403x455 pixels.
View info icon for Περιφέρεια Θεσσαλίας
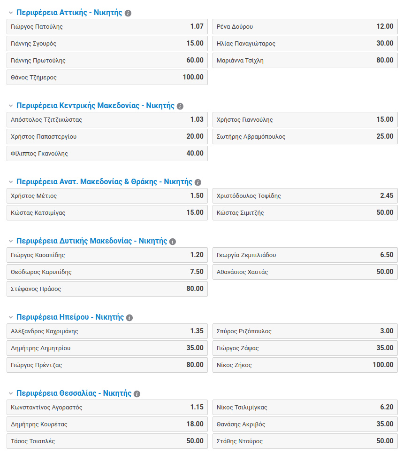point(137,394)
